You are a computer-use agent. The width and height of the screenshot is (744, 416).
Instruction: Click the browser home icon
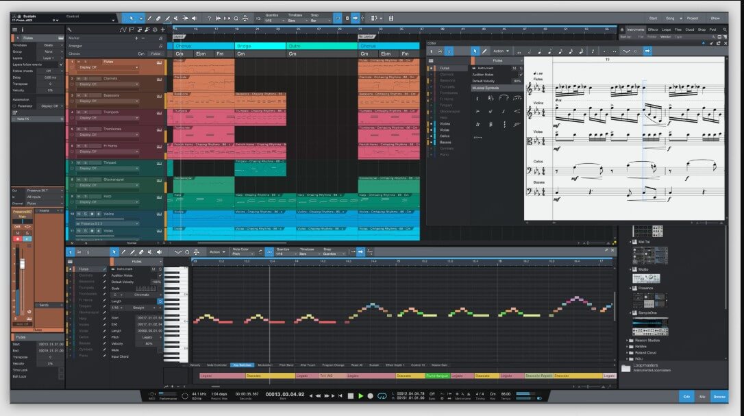(622, 29)
